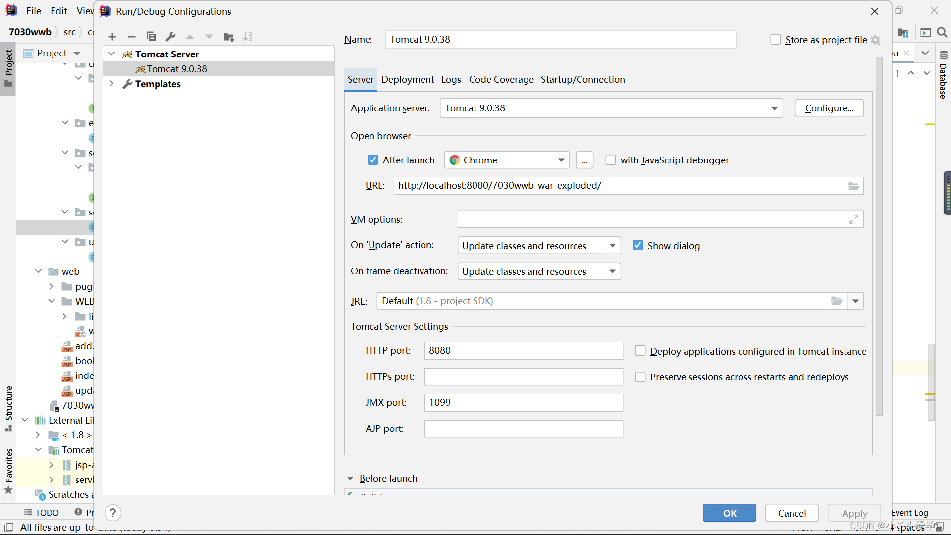
Task: Collapse Before launch section
Action: pyautogui.click(x=350, y=479)
